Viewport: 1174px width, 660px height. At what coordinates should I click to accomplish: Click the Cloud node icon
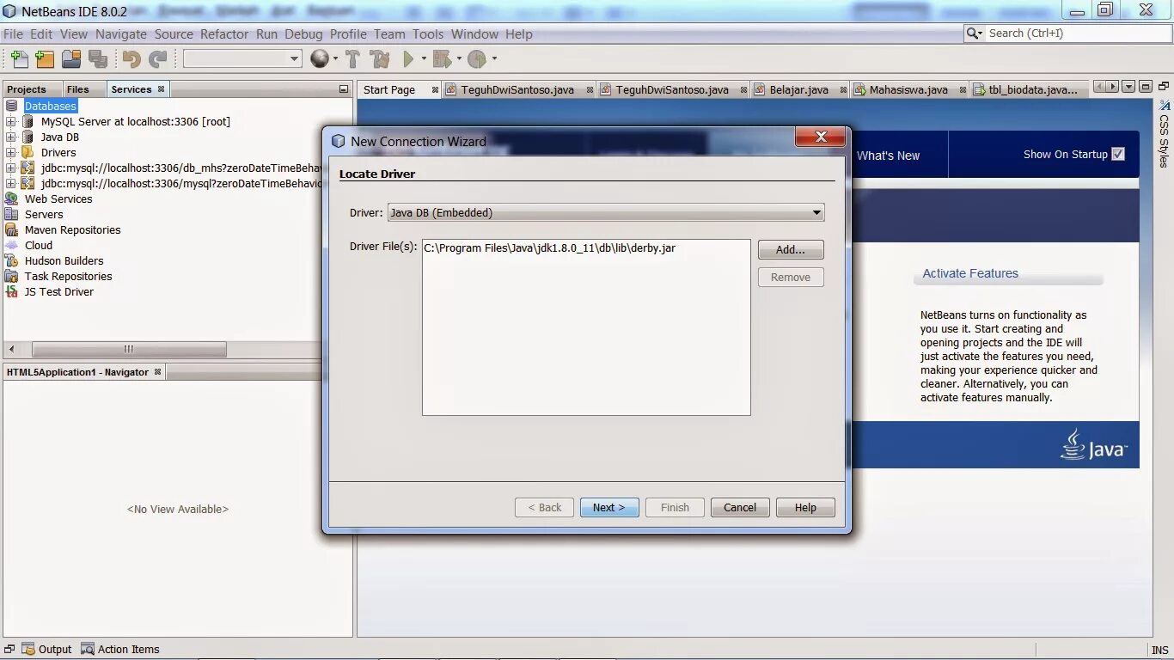pos(11,245)
